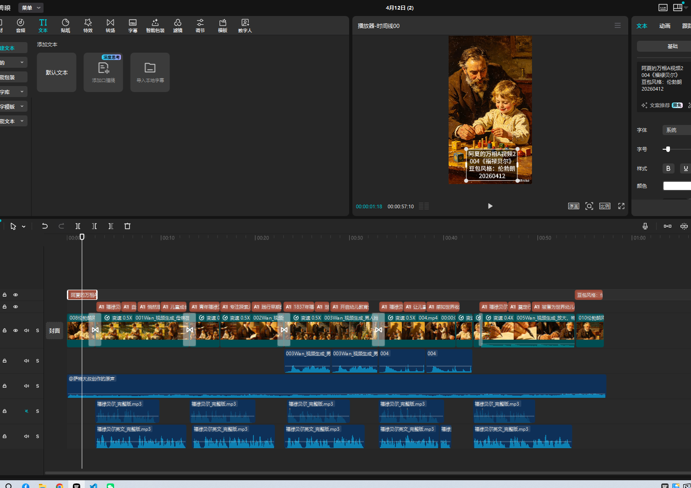Click the 字号 font size slider handle
Image resolution: width=691 pixels, height=488 pixels.
click(668, 149)
